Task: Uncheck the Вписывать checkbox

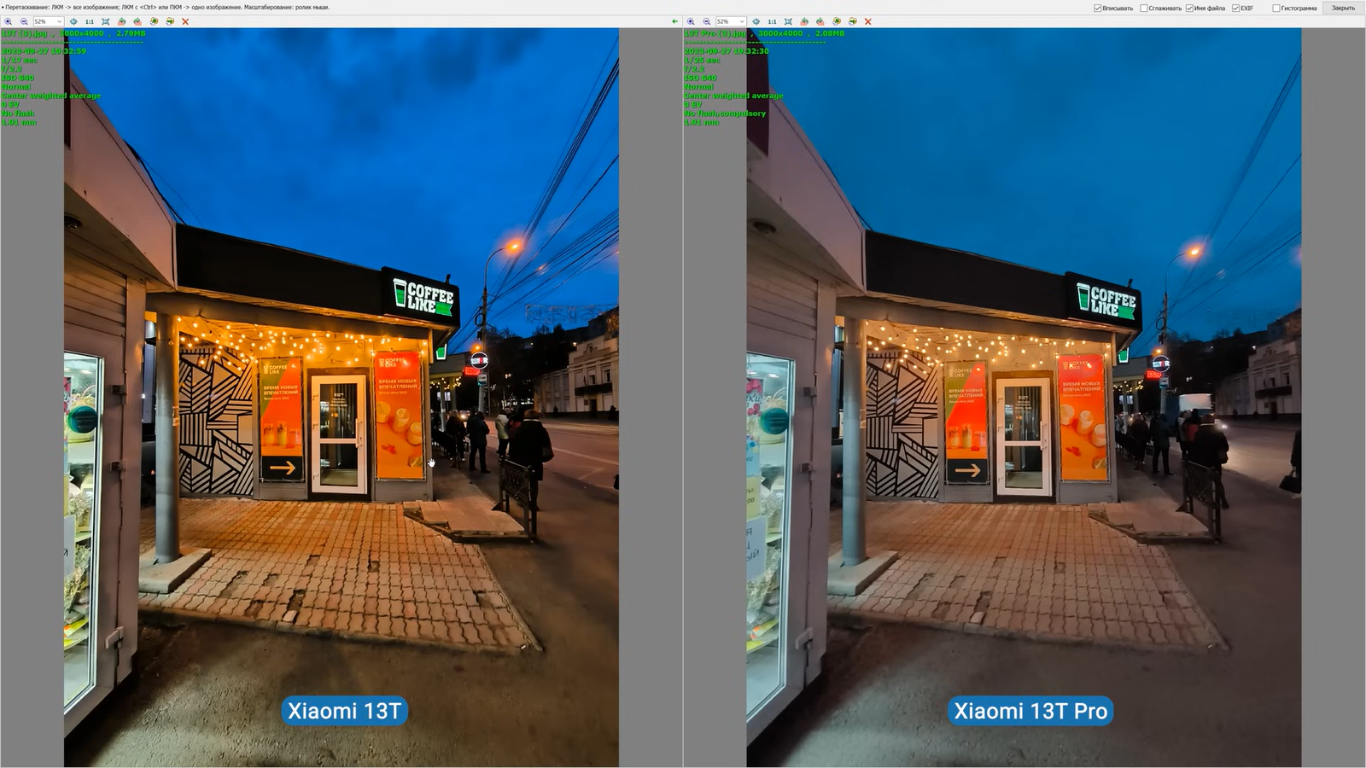Action: coord(1098,9)
